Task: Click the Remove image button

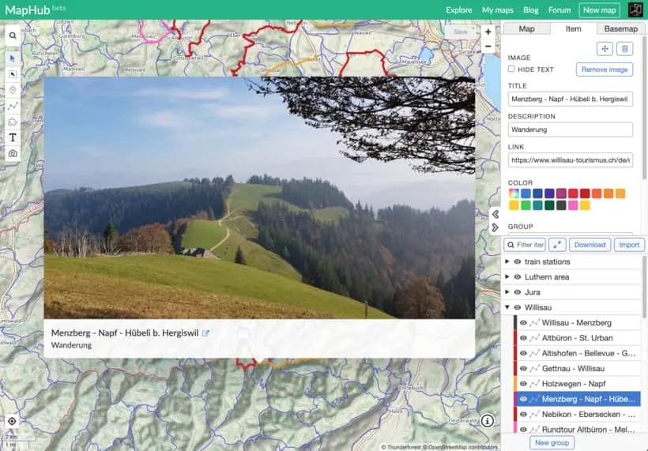Action: click(605, 70)
